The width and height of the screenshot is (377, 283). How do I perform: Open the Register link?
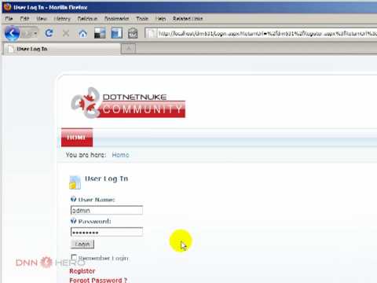(x=82, y=271)
